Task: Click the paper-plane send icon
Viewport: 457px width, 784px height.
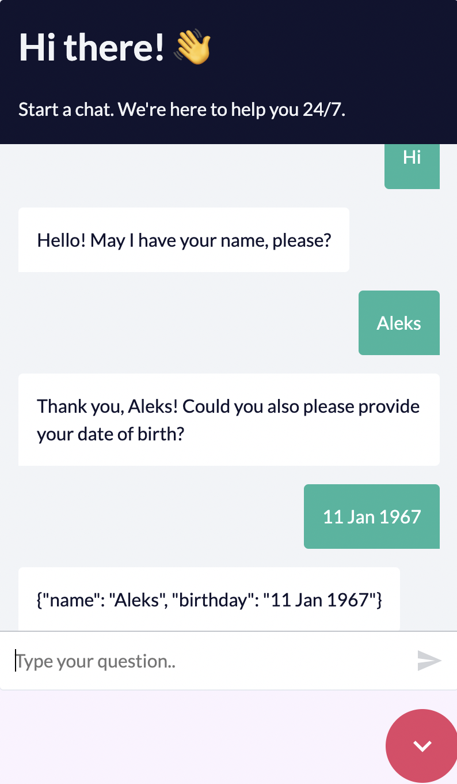Action: (x=429, y=661)
